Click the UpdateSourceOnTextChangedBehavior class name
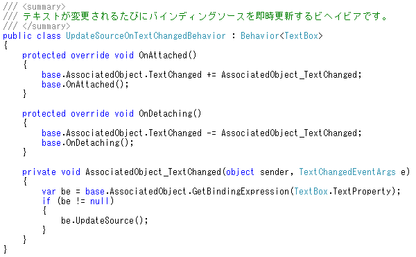This screenshot has width=416, height=257. coord(146,36)
